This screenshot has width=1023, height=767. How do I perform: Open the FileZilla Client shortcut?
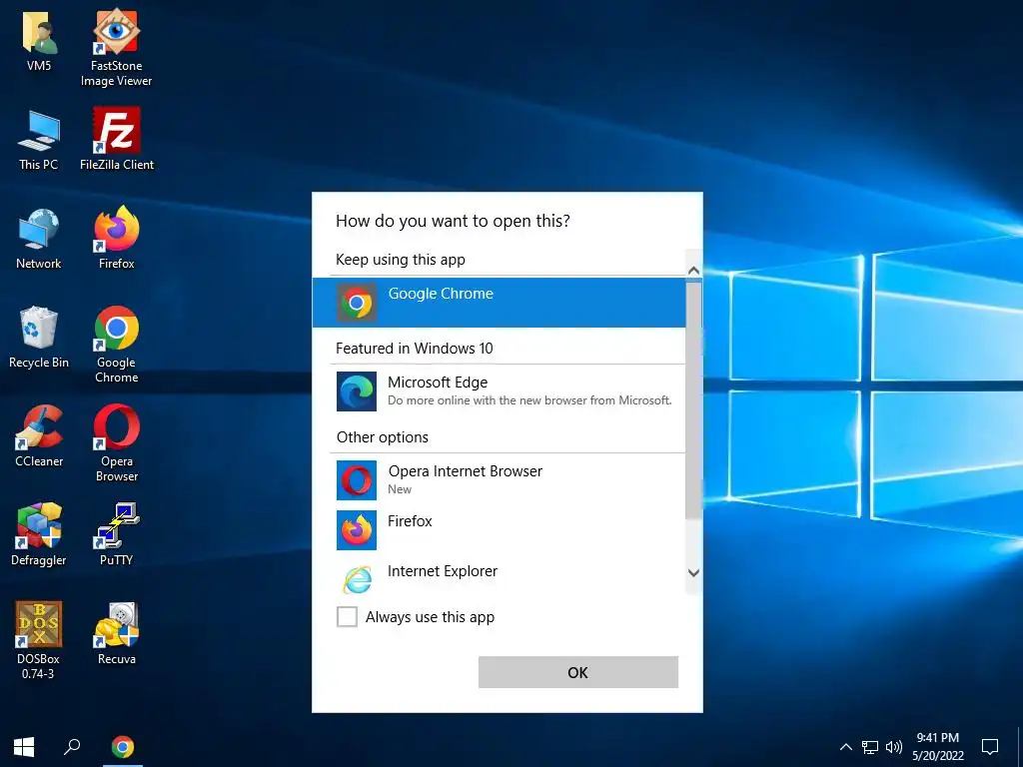point(117,138)
